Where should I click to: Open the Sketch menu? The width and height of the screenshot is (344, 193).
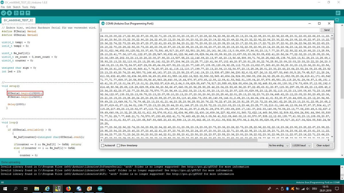17,7
